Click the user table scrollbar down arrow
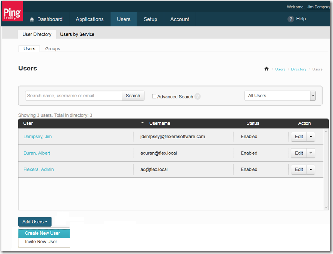This screenshot has height=254, width=333. coord(326,207)
